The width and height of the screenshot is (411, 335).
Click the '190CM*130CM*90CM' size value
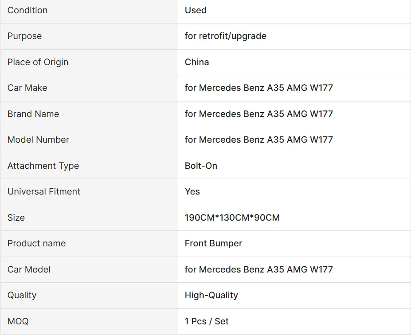[232, 218]
